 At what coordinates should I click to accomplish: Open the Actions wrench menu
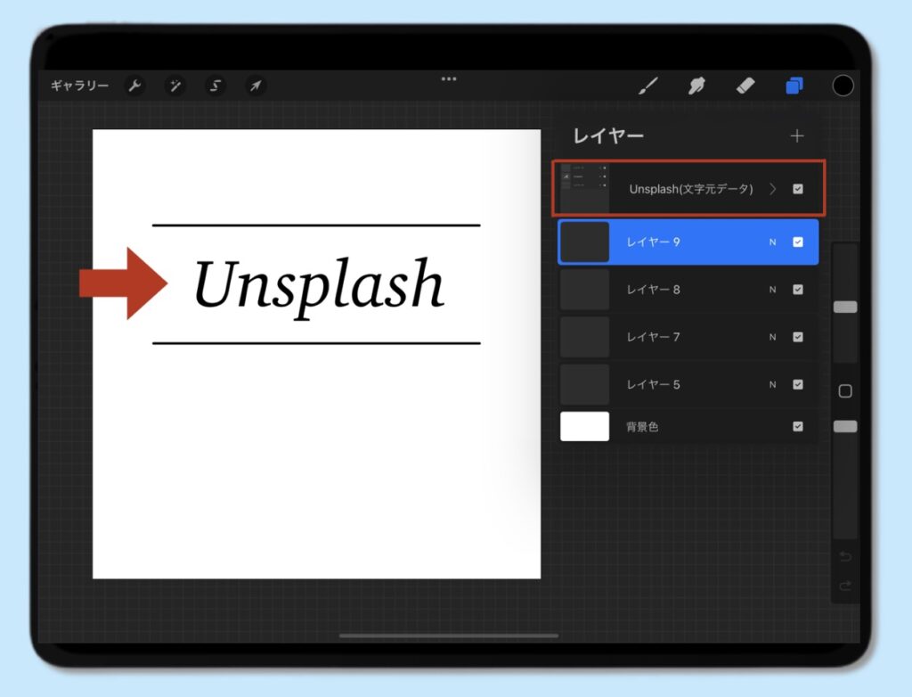click(x=135, y=86)
